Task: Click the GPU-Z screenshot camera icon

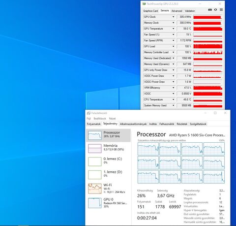Action: pos(210,10)
